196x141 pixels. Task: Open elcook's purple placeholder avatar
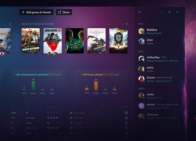(x=141, y=106)
